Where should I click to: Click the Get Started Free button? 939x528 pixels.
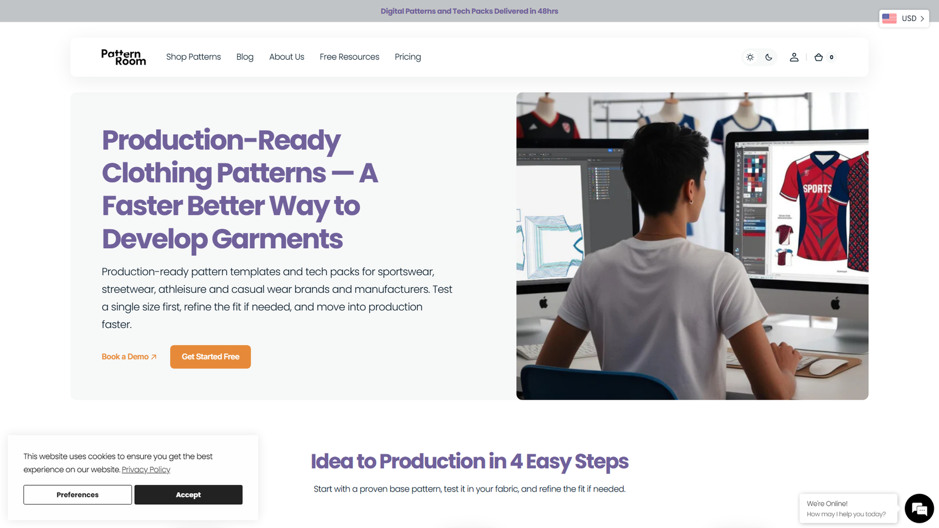(x=210, y=357)
